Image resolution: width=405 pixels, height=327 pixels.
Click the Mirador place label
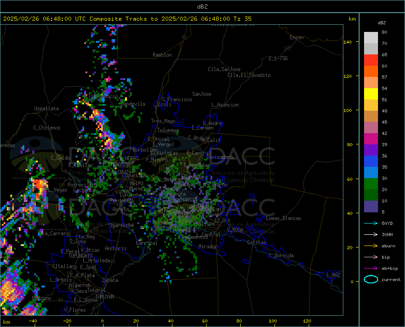(207, 246)
